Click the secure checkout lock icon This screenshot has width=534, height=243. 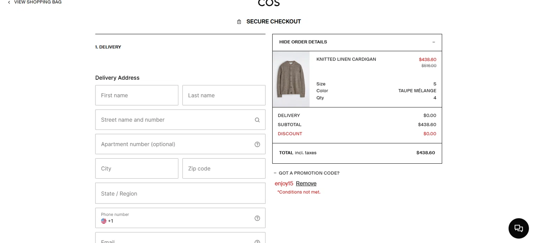click(239, 22)
